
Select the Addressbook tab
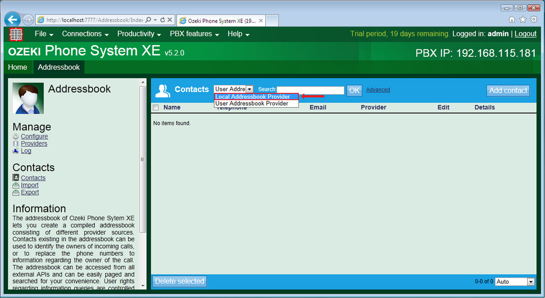pos(59,67)
